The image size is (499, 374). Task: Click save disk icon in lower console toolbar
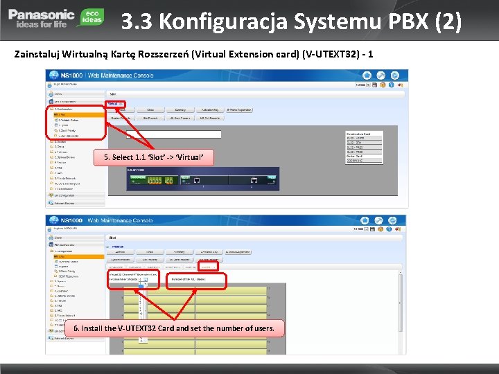coord(372,229)
